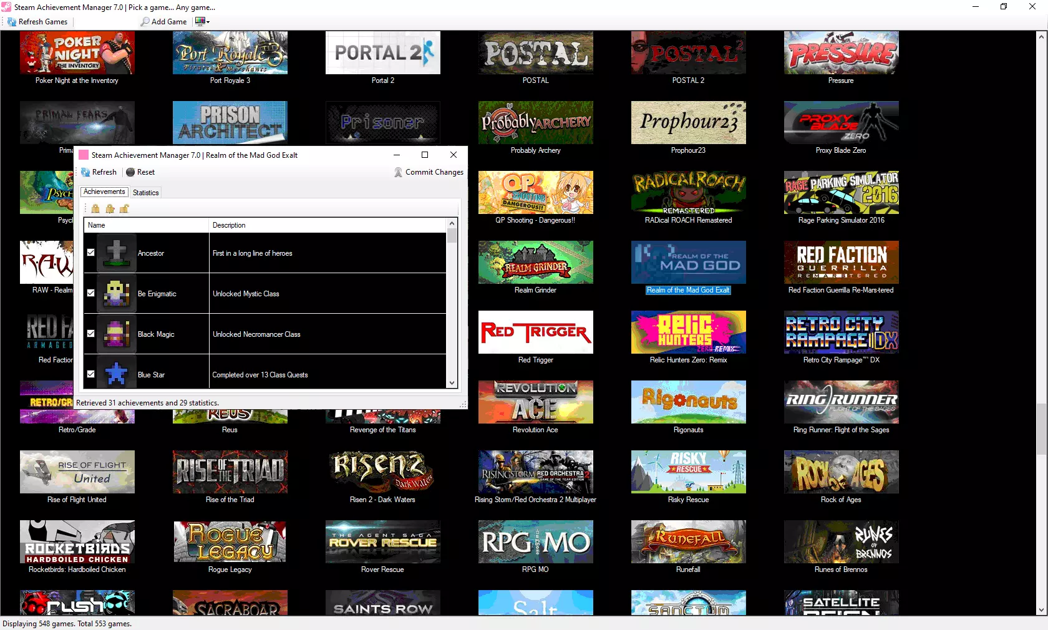Select the RADical ROACH Remastered game image
The width and height of the screenshot is (1048, 630).
[x=689, y=193]
